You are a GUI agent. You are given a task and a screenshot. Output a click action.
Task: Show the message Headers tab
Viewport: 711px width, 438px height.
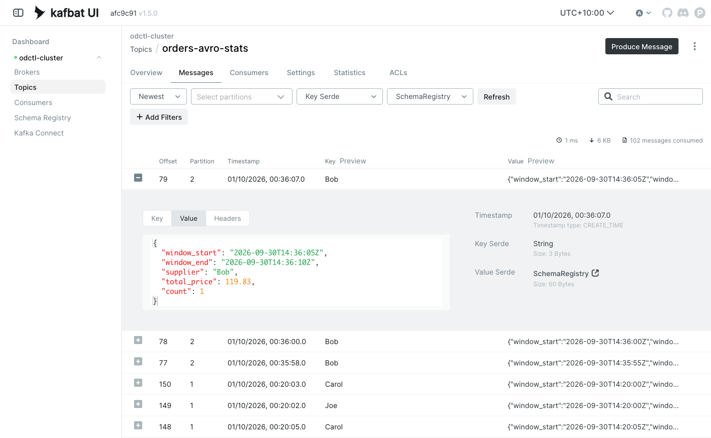(x=228, y=218)
